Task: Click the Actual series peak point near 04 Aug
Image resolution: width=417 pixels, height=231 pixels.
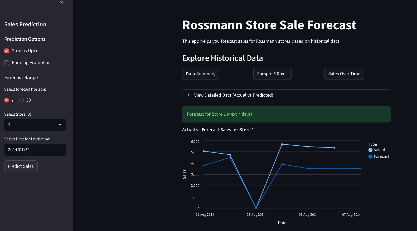Action: [282, 144]
